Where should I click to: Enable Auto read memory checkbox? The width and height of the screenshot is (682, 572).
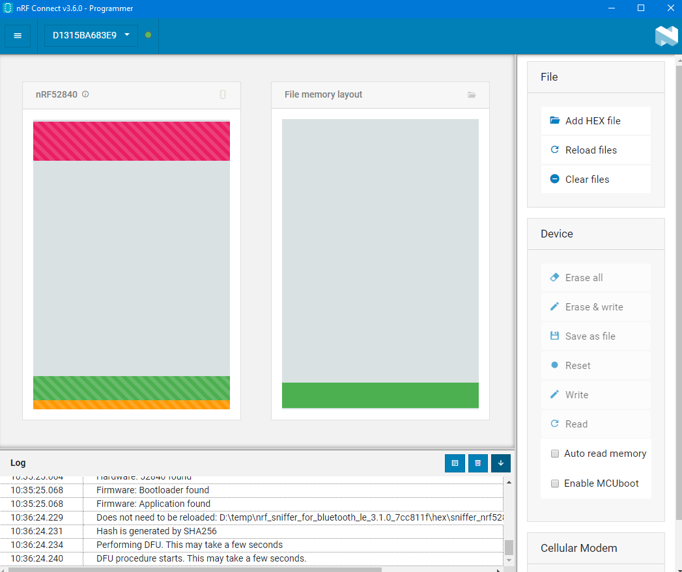pyautogui.click(x=554, y=454)
